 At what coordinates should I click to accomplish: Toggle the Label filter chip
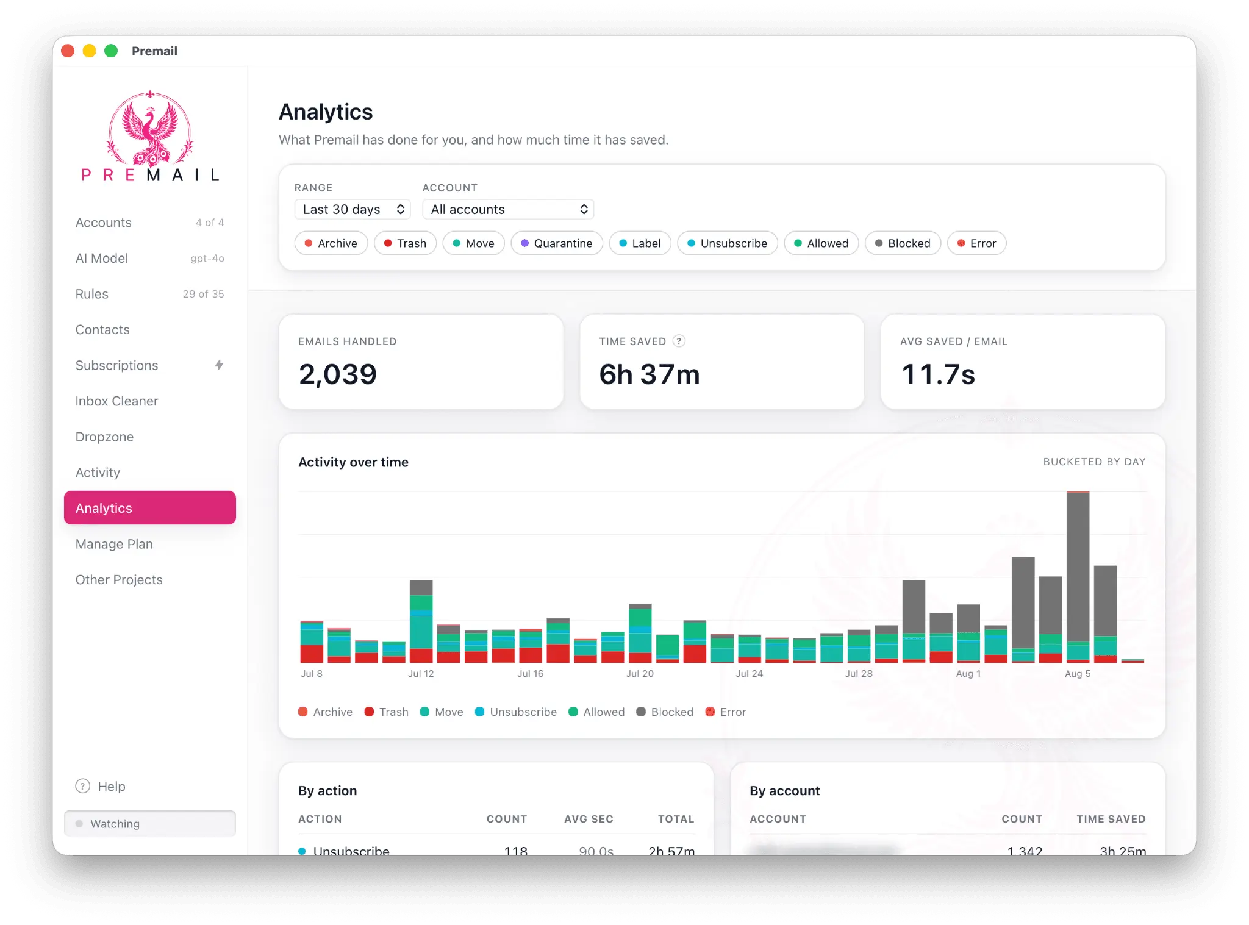click(640, 243)
